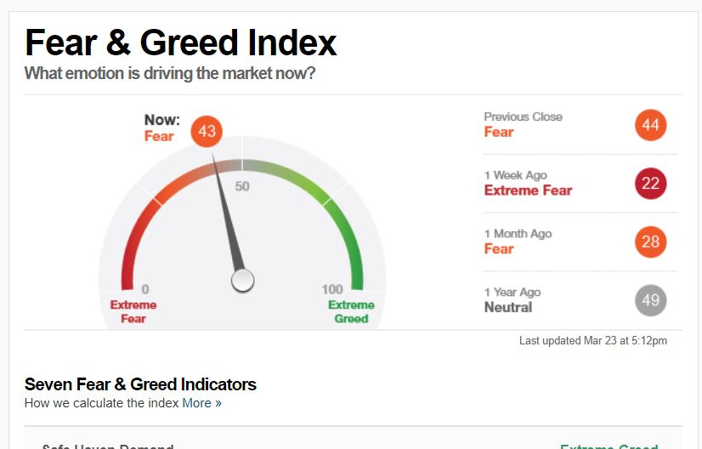Click the orange 43 Now badge
Viewport: 702px width, 449px height.
click(x=207, y=131)
